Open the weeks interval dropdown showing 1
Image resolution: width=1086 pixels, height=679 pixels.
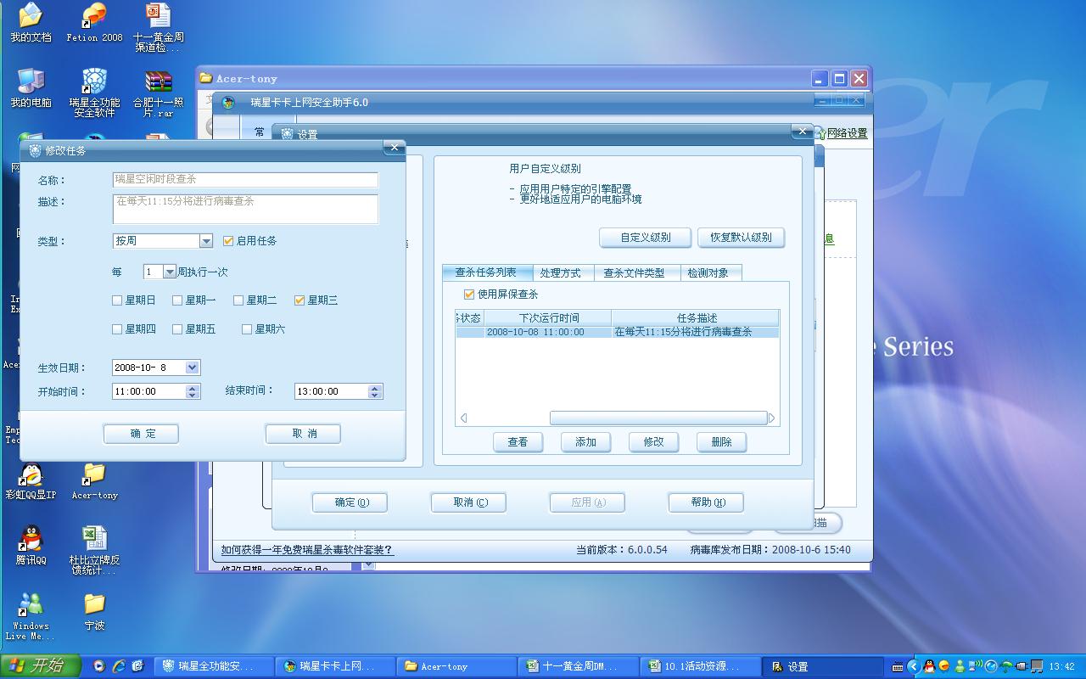click(x=169, y=272)
